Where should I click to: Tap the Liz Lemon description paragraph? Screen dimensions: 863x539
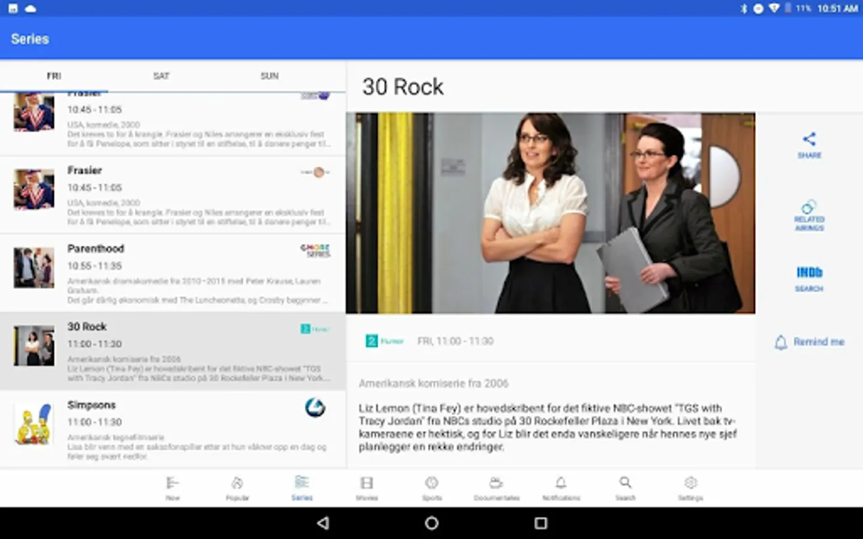click(x=548, y=428)
